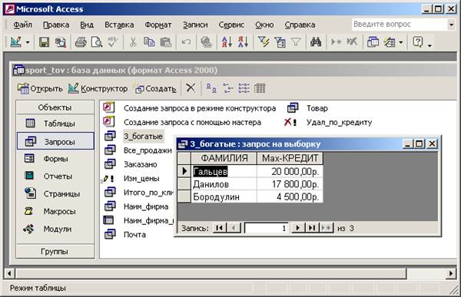Screen dimensions: 461x297
Task: Apply filter by selection icon
Action: click(264, 42)
